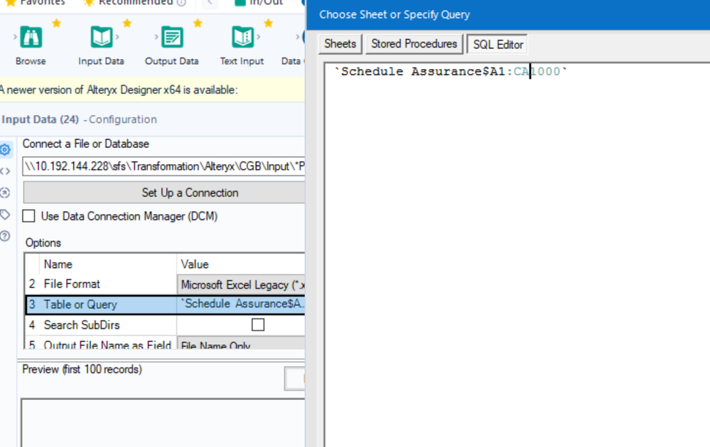This screenshot has width=710, height=447.
Task: Switch to the SQL Editor tab
Action: click(497, 44)
